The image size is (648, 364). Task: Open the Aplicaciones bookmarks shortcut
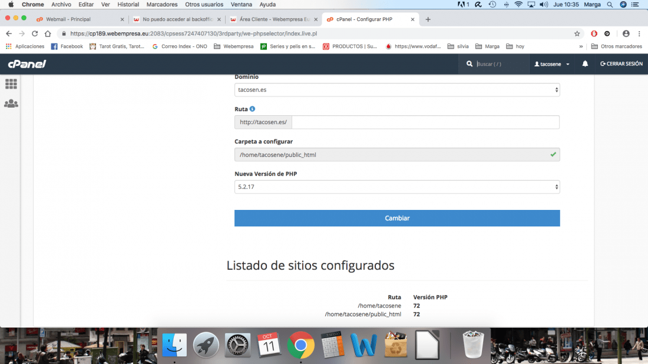point(25,46)
